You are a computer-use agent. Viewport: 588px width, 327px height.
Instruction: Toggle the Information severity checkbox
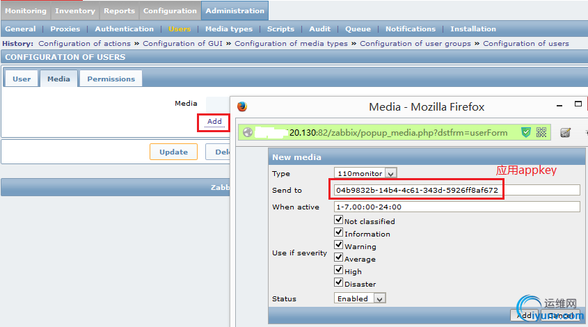coord(339,232)
